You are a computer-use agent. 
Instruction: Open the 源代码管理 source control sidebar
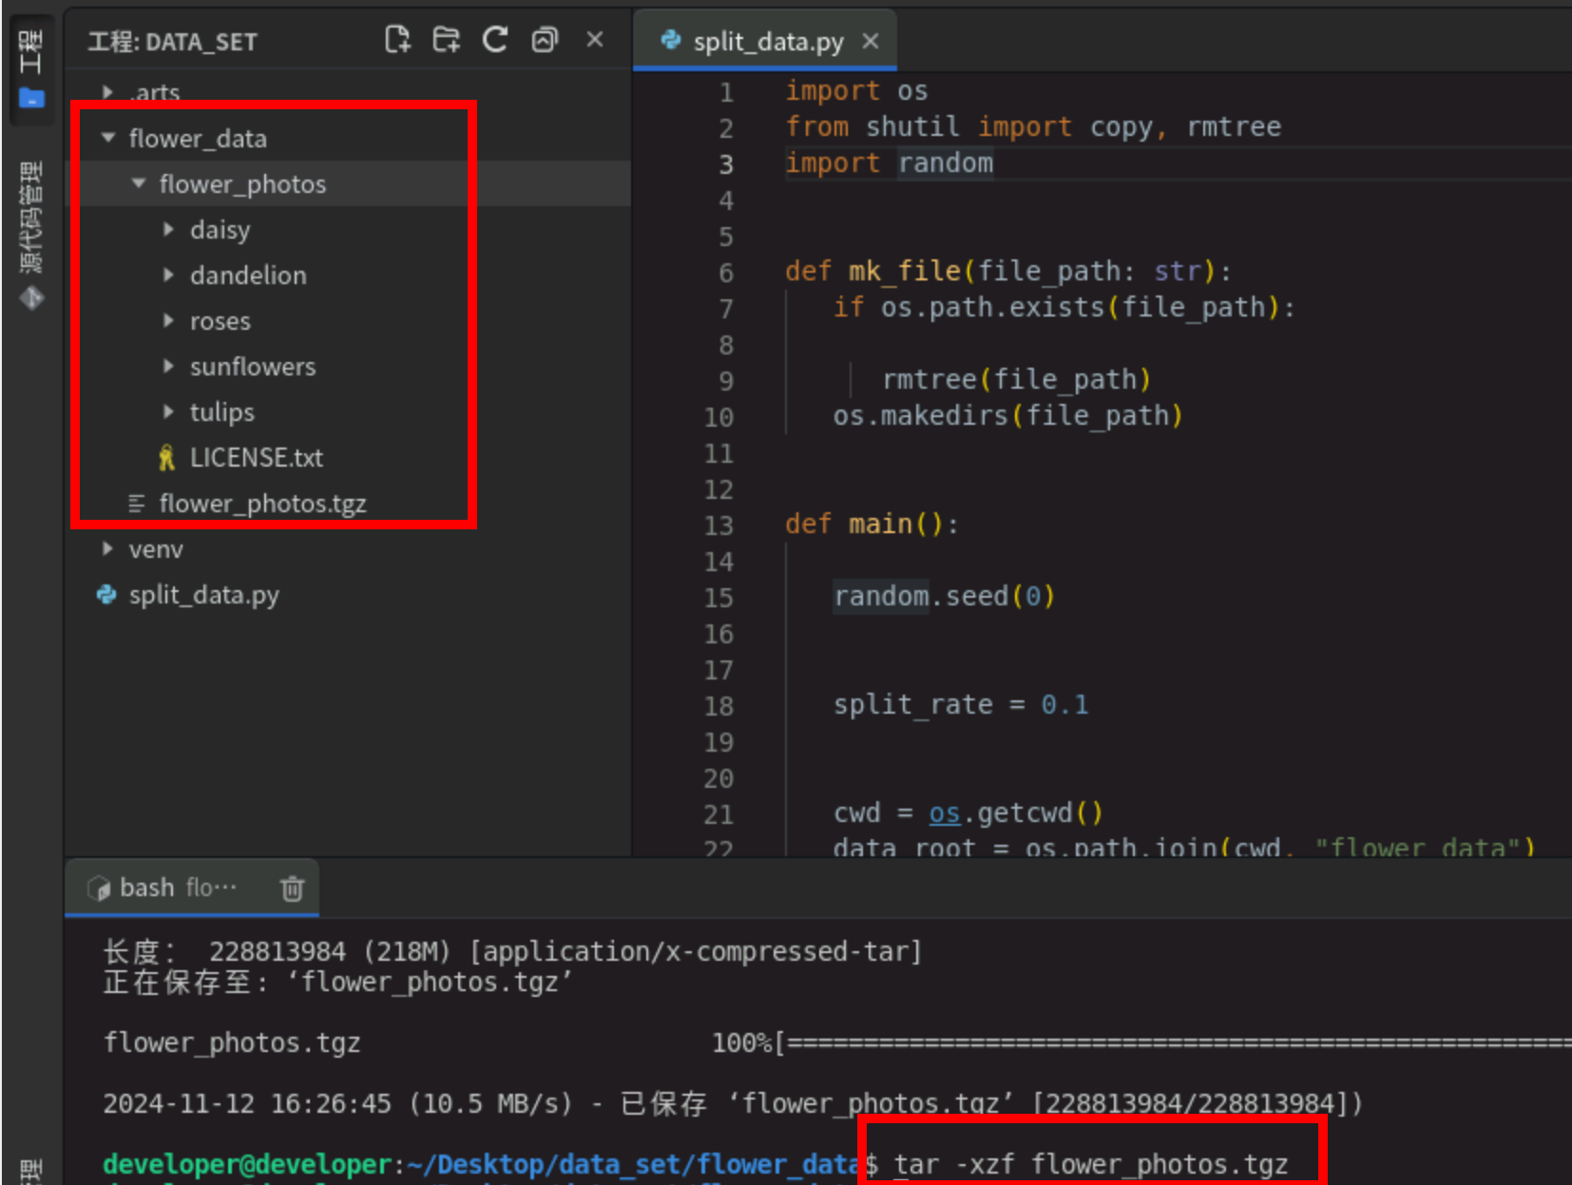pos(31,236)
